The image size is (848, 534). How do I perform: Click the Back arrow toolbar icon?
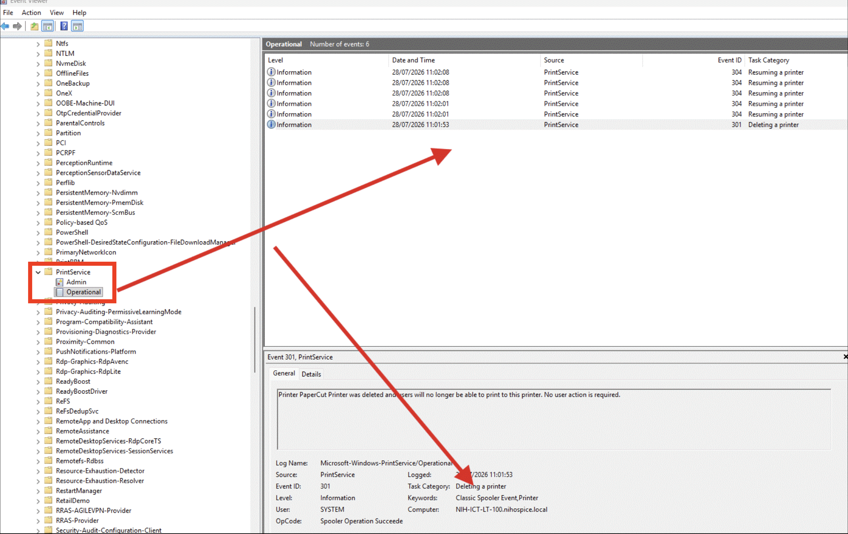(x=5, y=26)
